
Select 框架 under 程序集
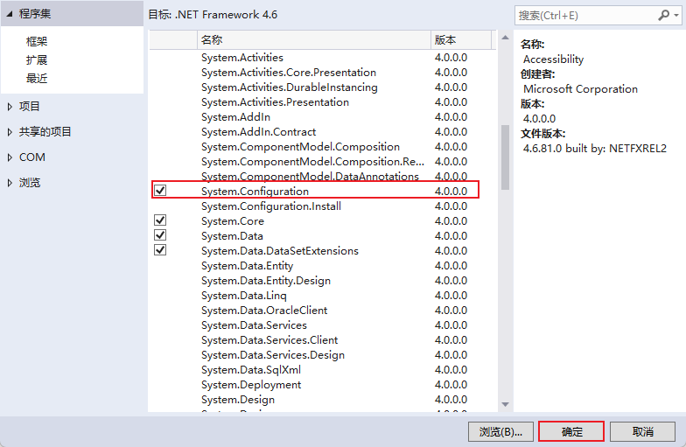(37, 42)
